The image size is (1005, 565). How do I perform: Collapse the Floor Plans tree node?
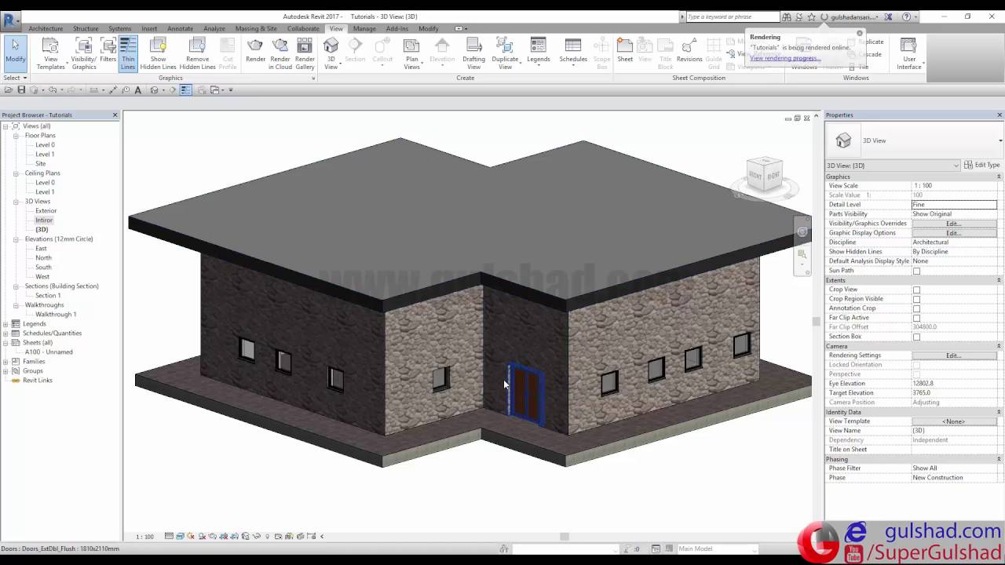click(x=16, y=136)
